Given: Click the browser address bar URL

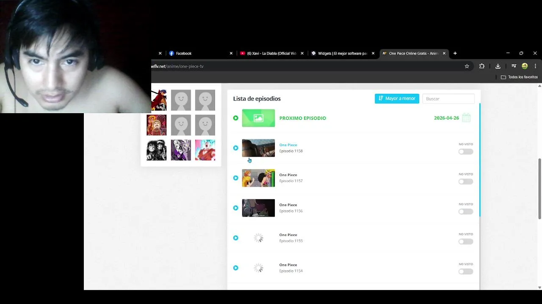Looking at the screenshot, I should (x=177, y=66).
